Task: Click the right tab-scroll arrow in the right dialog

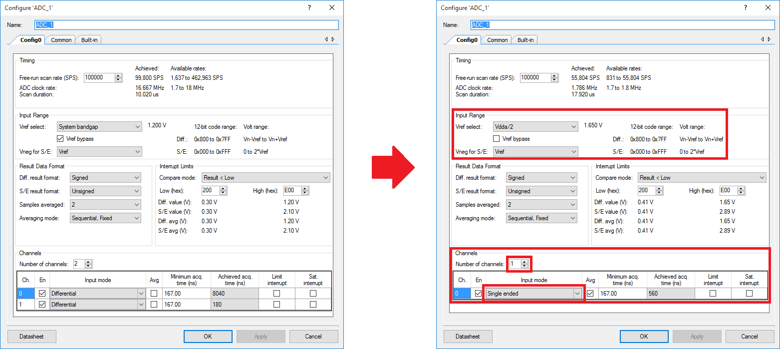Action: [x=769, y=39]
